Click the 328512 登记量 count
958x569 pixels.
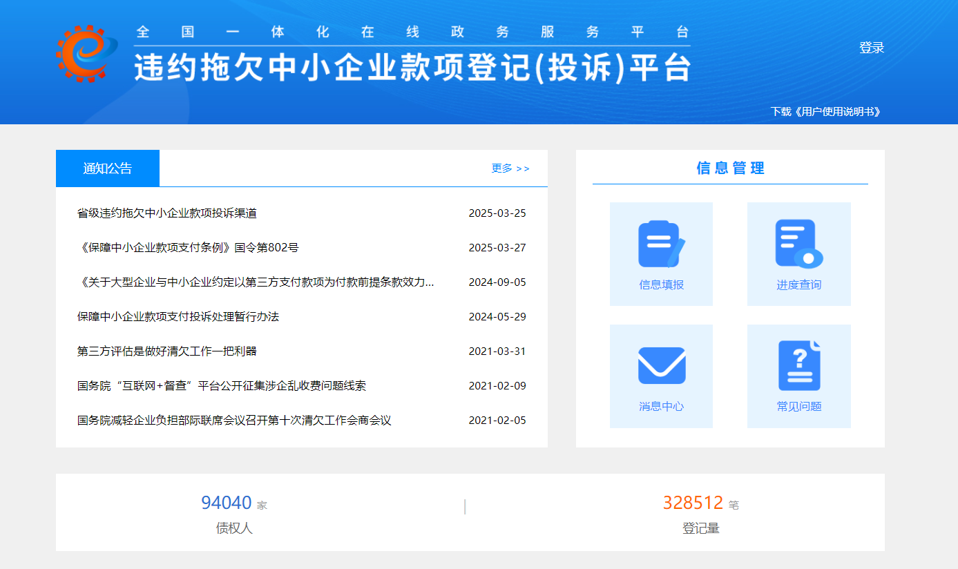(x=693, y=503)
